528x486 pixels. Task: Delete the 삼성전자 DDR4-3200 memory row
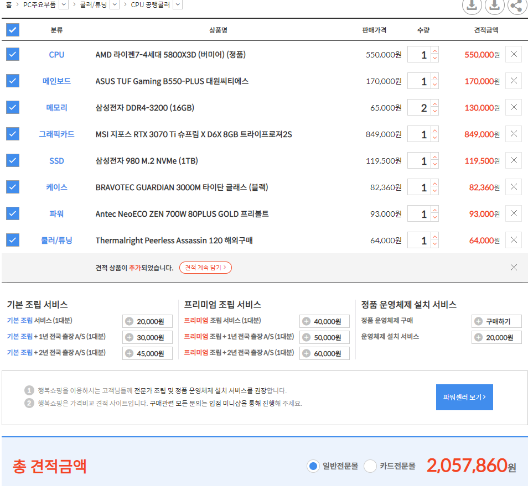pos(514,107)
